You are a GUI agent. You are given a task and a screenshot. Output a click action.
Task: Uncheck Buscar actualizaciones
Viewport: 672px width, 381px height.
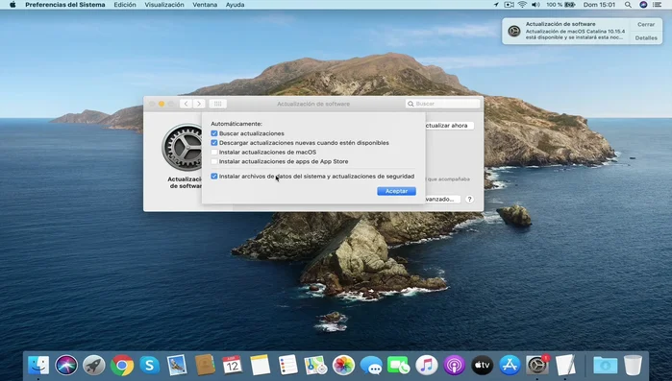tap(214, 133)
